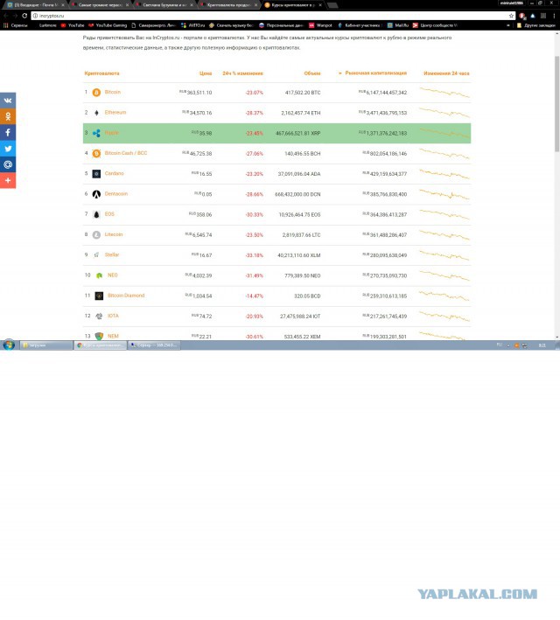
Task: Share page via VK sidebar icon
Action: coord(8,101)
